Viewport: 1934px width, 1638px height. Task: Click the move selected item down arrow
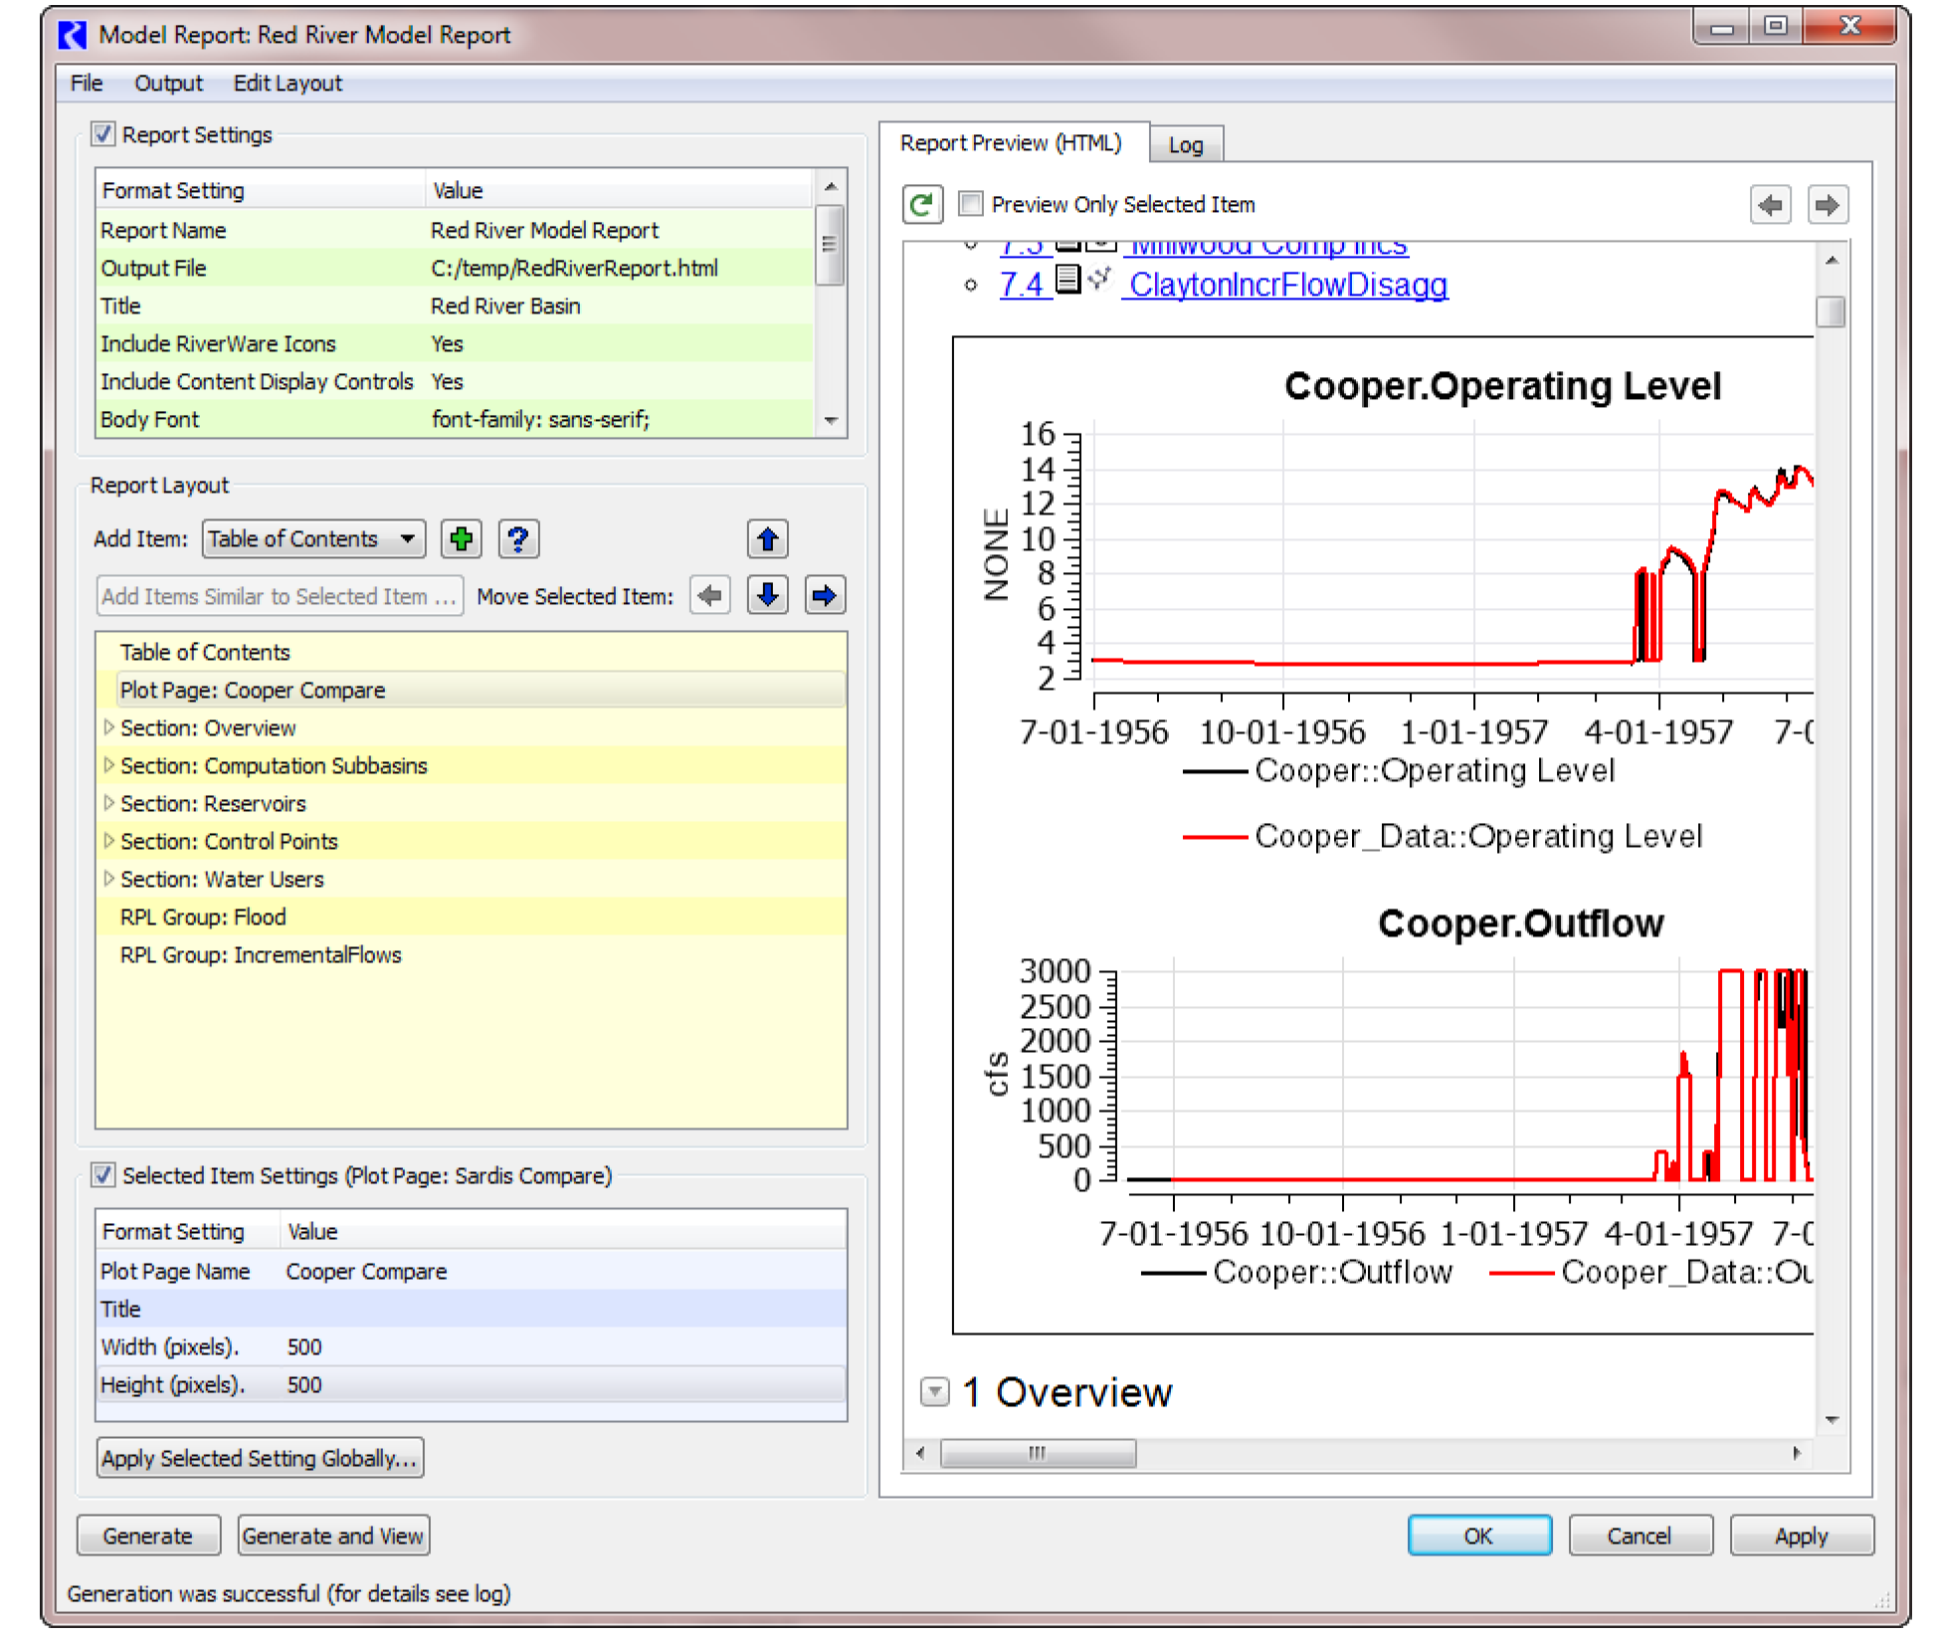click(x=767, y=596)
